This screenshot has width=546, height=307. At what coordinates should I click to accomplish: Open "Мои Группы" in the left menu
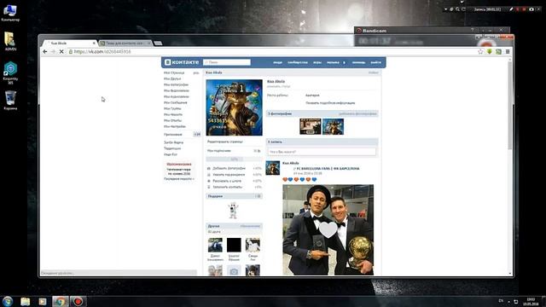[172, 108]
